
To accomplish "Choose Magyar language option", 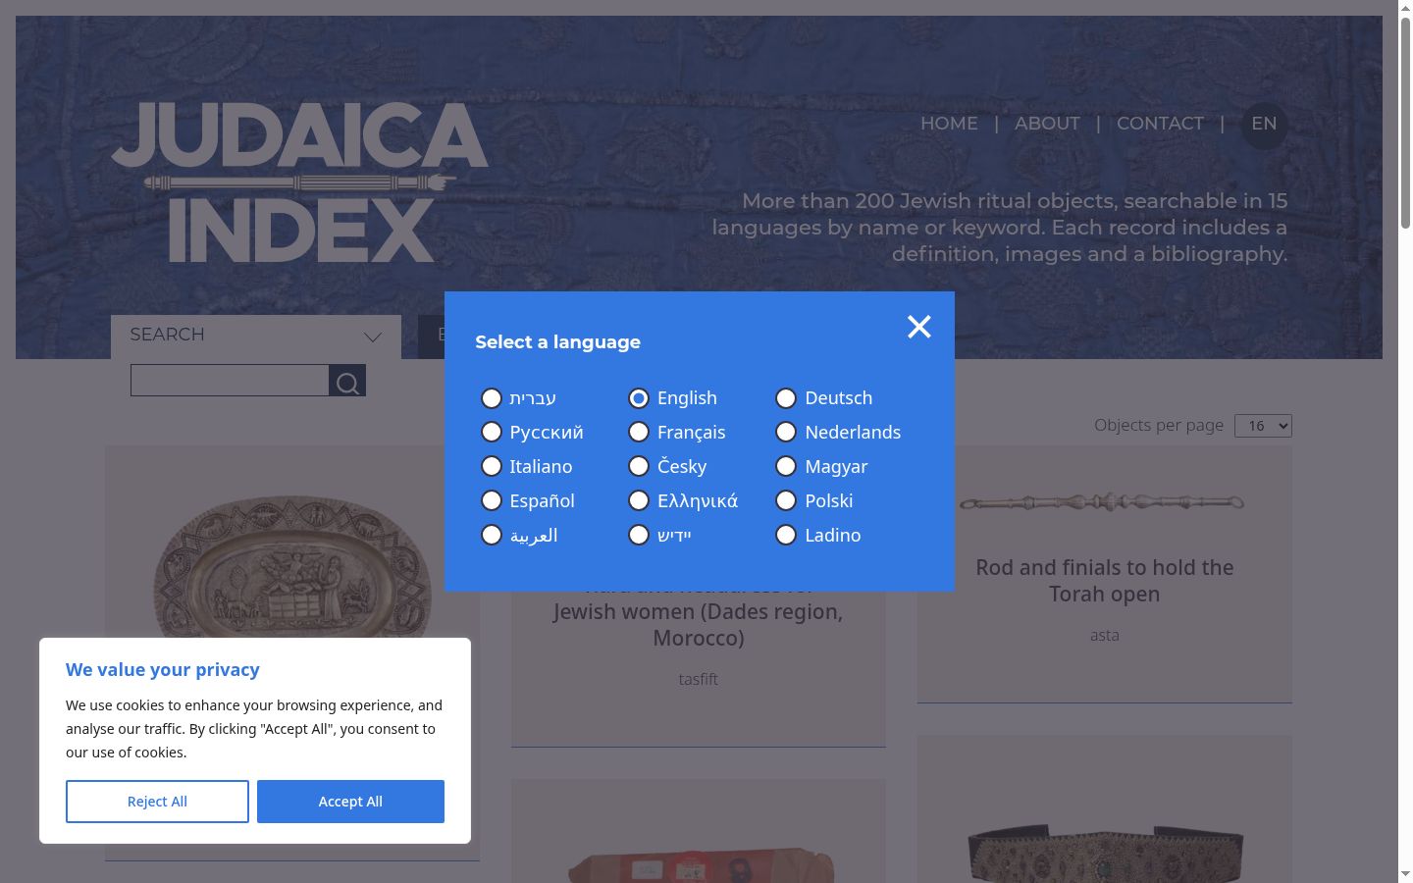I will coord(786,467).
